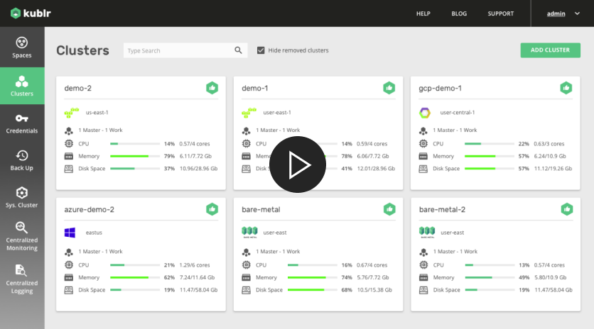Open the demo-2 cluster title
This screenshot has height=329, width=594.
(x=77, y=88)
